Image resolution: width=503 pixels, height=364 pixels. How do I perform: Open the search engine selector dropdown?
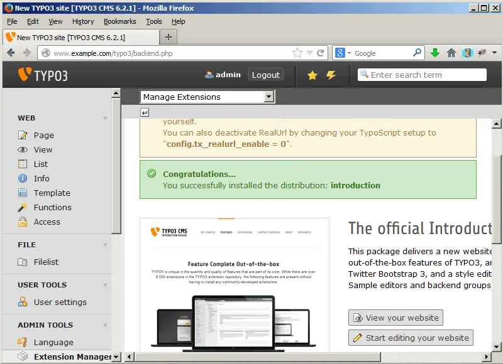(350, 53)
